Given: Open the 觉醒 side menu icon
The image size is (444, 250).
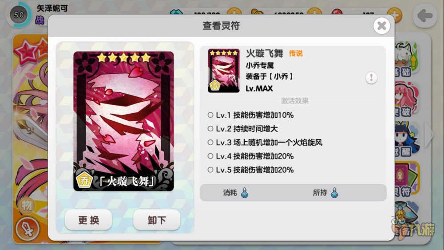Looking at the screenshot, I should (x=406, y=139).
